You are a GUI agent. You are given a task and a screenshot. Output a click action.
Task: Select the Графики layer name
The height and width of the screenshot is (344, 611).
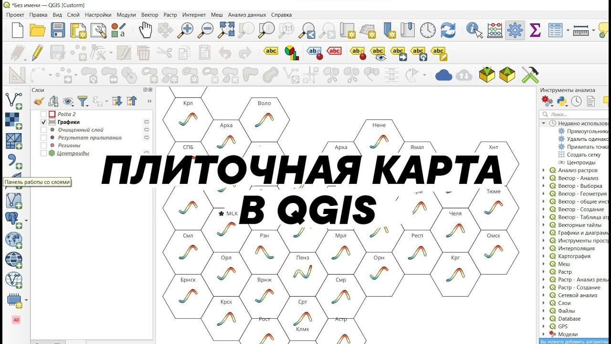[x=68, y=122]
